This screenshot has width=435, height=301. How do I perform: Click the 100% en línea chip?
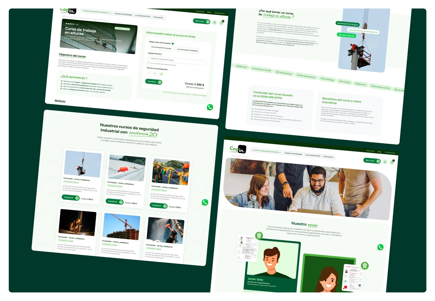click(344, 82)
